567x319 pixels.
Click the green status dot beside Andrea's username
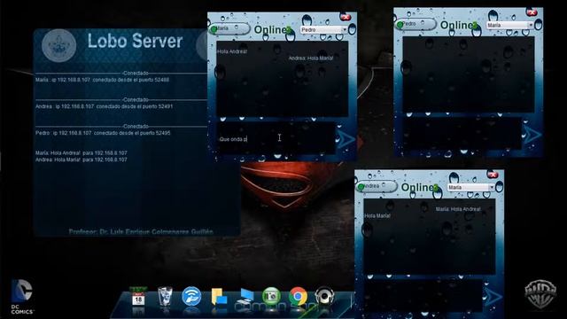(x=361, y=187)
